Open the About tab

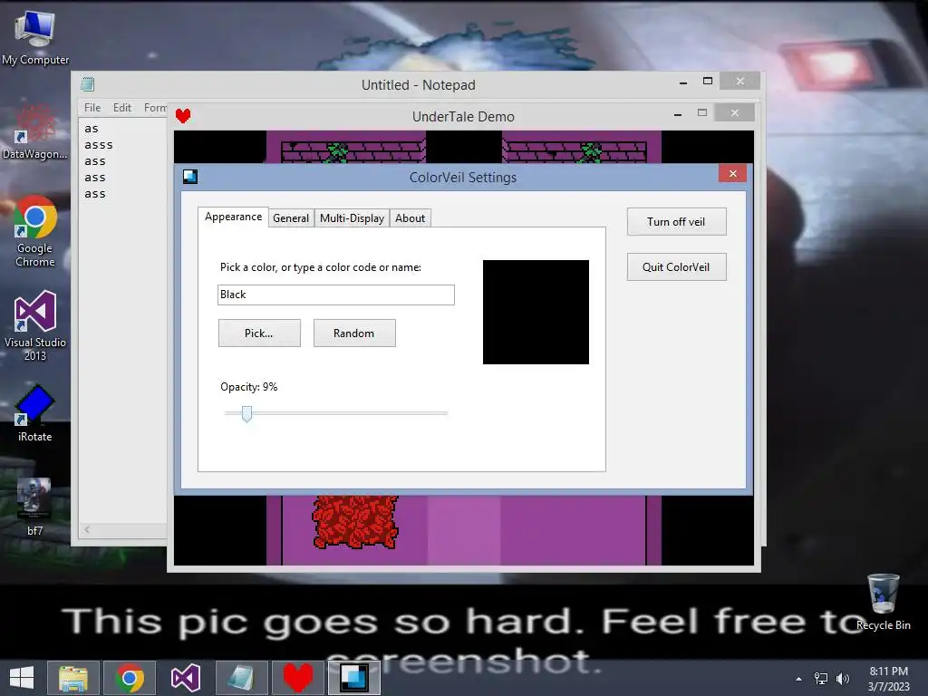(411, 218)
